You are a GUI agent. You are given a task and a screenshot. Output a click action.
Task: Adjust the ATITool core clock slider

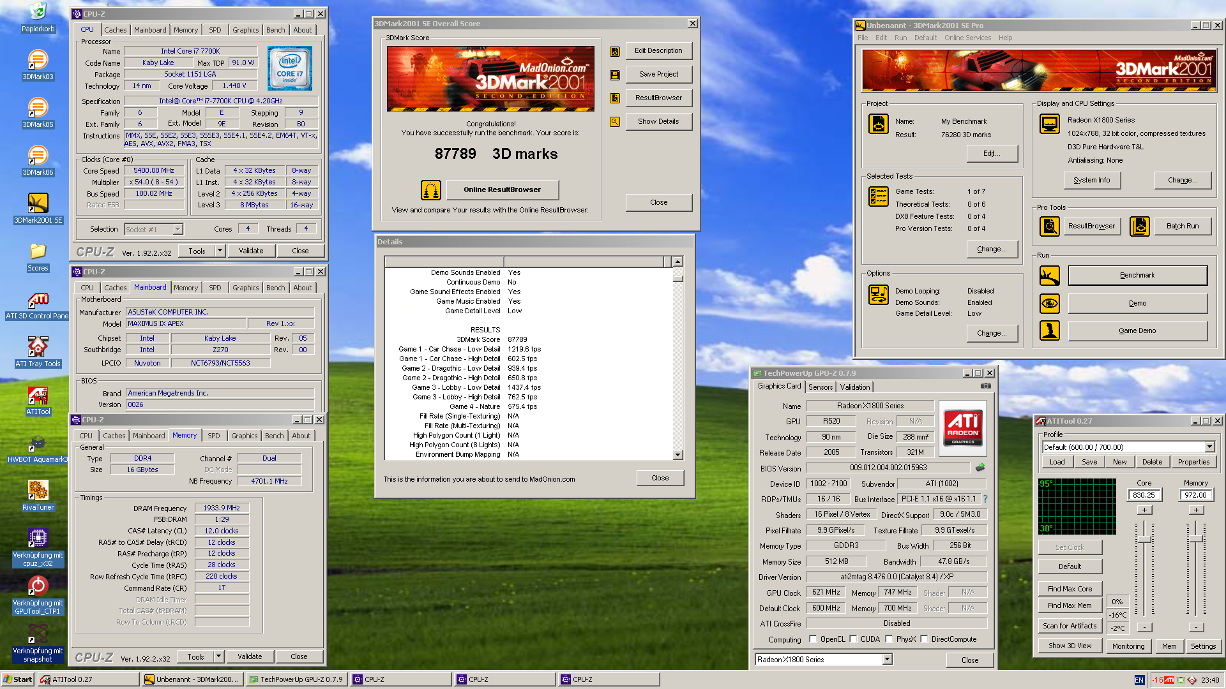pyautogui.click(x=1144, y=540)
